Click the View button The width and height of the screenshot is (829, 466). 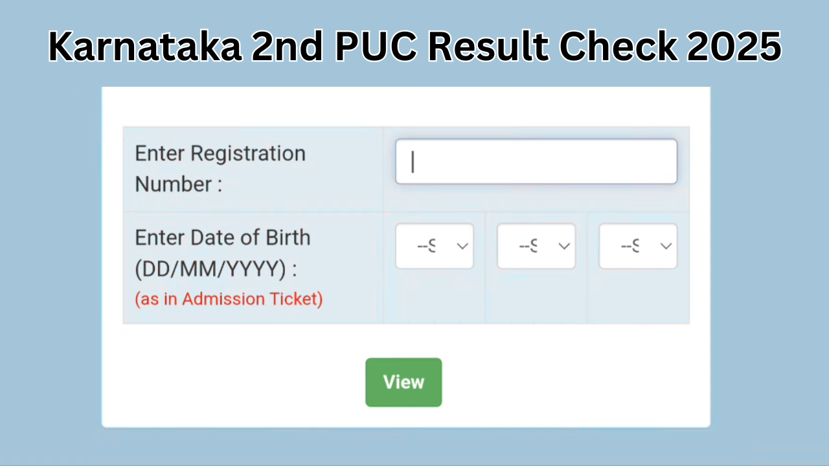click(403, 382)
